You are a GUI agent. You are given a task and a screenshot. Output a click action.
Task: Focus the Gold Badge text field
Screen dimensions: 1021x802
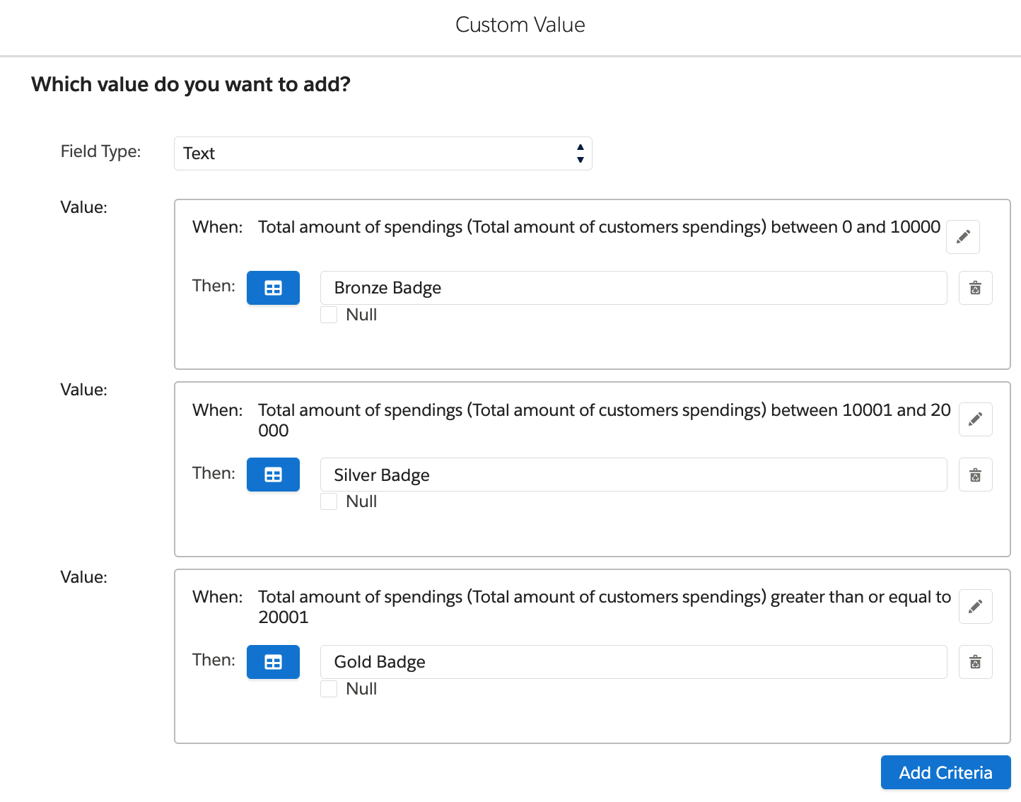(x=634, y=662)
